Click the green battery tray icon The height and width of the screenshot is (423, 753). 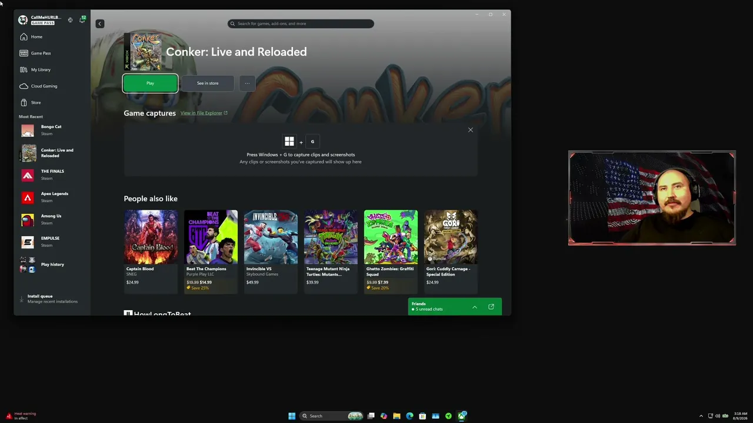tap(725, 416)
